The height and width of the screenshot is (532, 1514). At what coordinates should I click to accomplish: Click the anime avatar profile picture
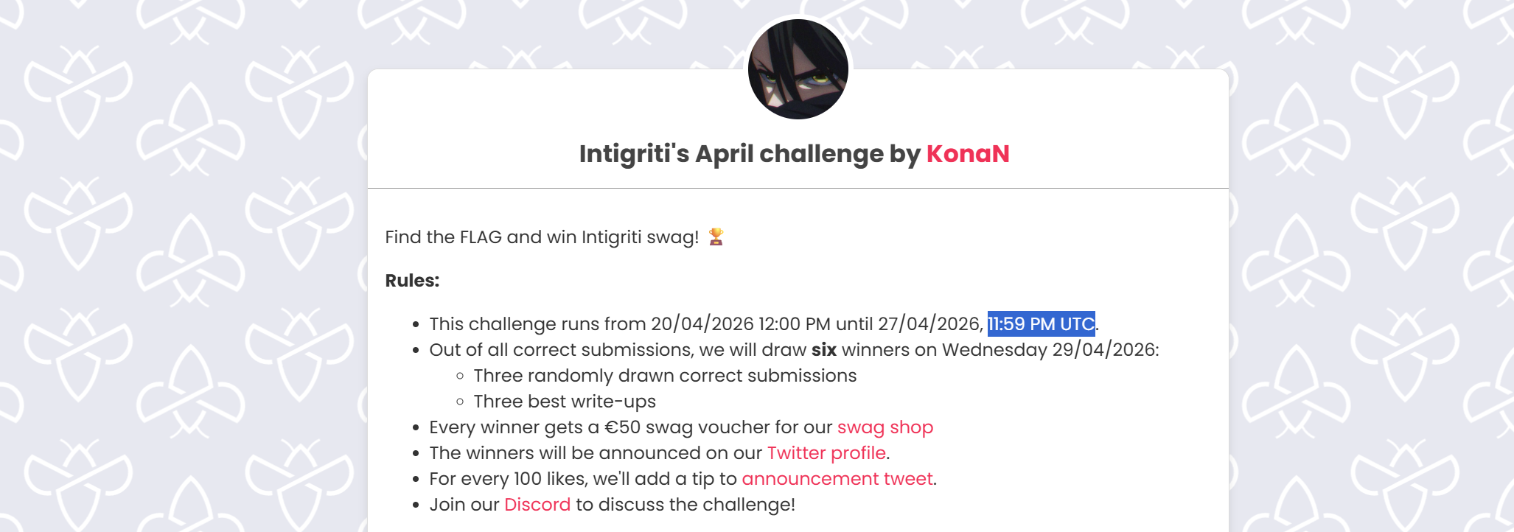(798, 69)
